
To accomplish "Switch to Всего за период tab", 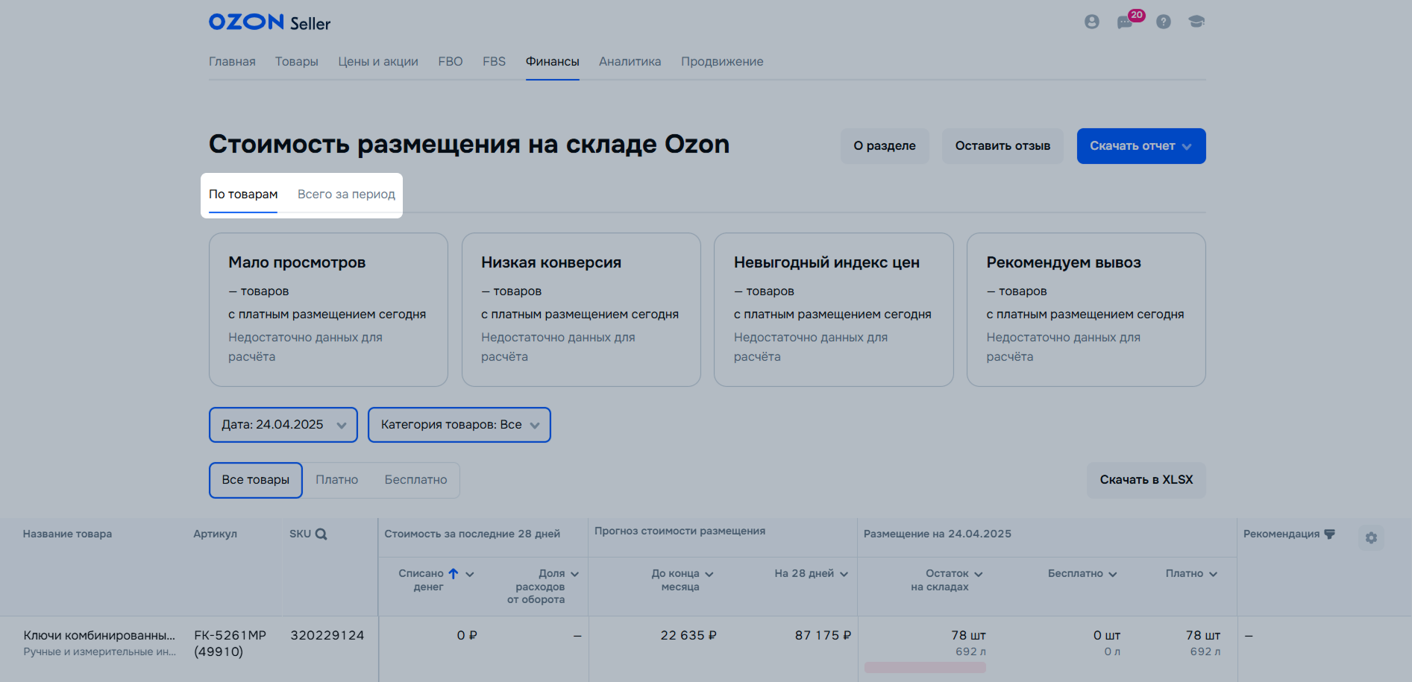I will pyautogui.click(x=346, y=195).
